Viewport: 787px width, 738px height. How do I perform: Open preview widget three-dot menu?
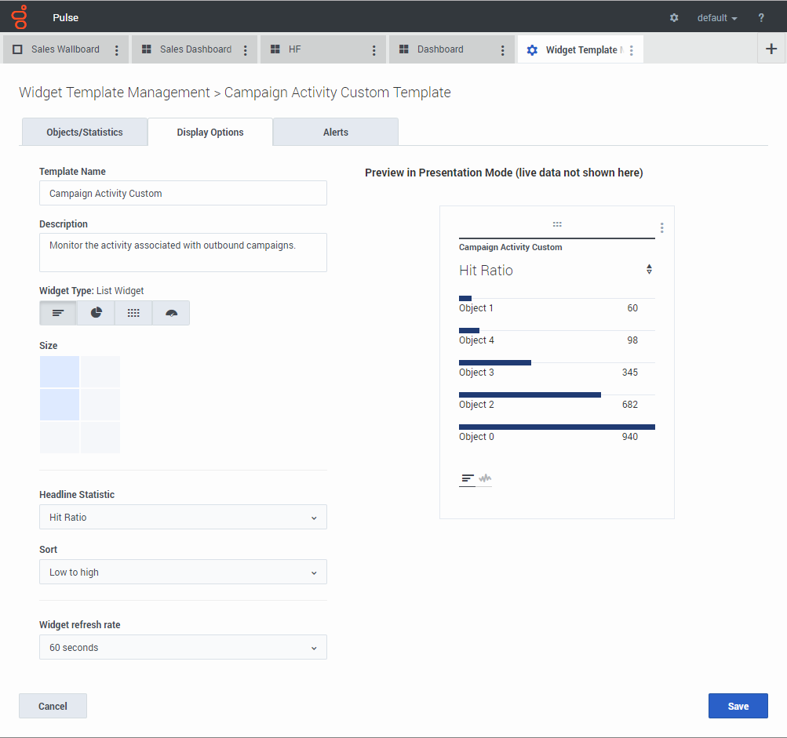point(662,228)
